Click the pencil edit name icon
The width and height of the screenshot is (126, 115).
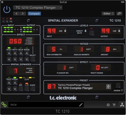(81, 105)
